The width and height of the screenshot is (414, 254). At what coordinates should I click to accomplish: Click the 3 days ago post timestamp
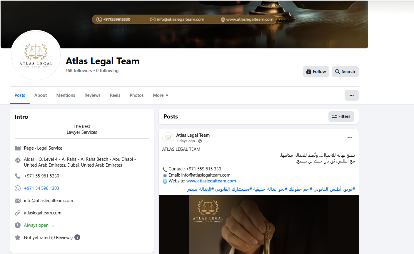pos(186,141)
